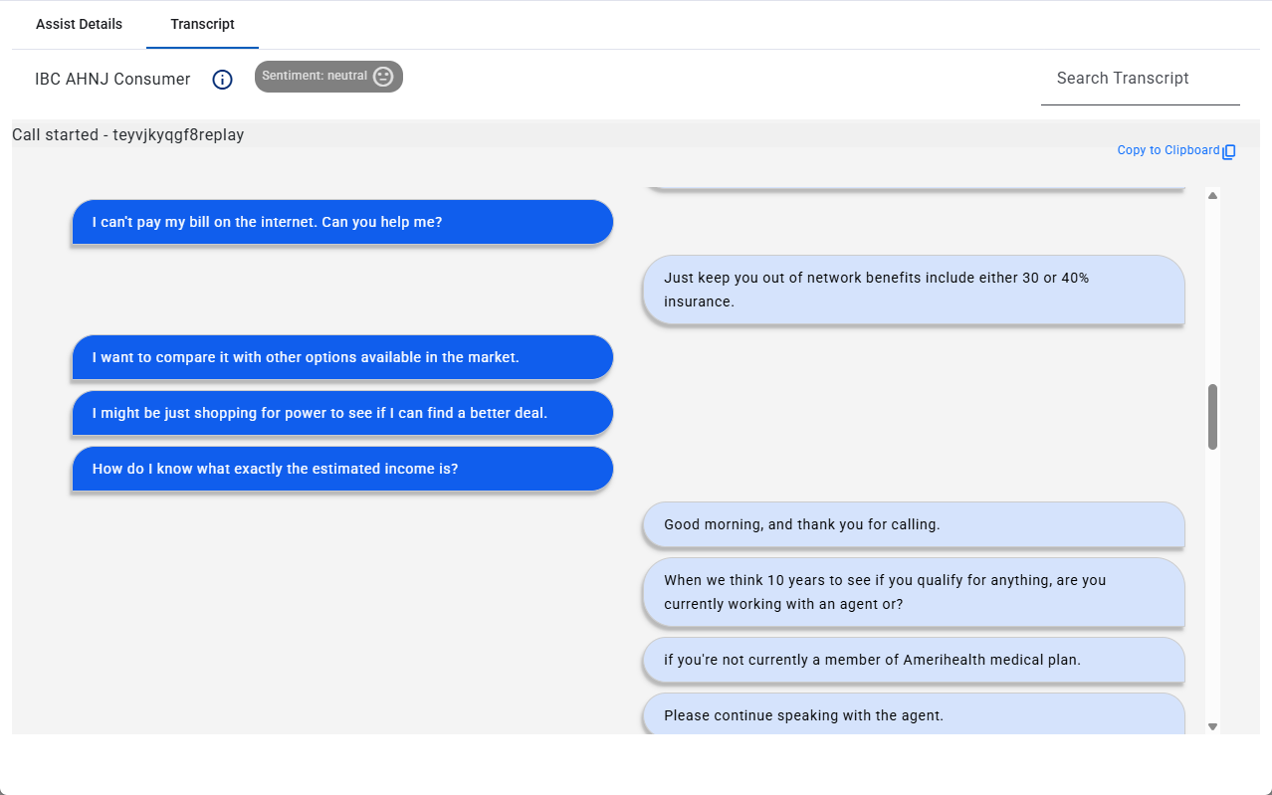This screenshot has height=795, width=1272.
Task: Click the scrollbar up arrow
Action: [x=1212, y=195]
